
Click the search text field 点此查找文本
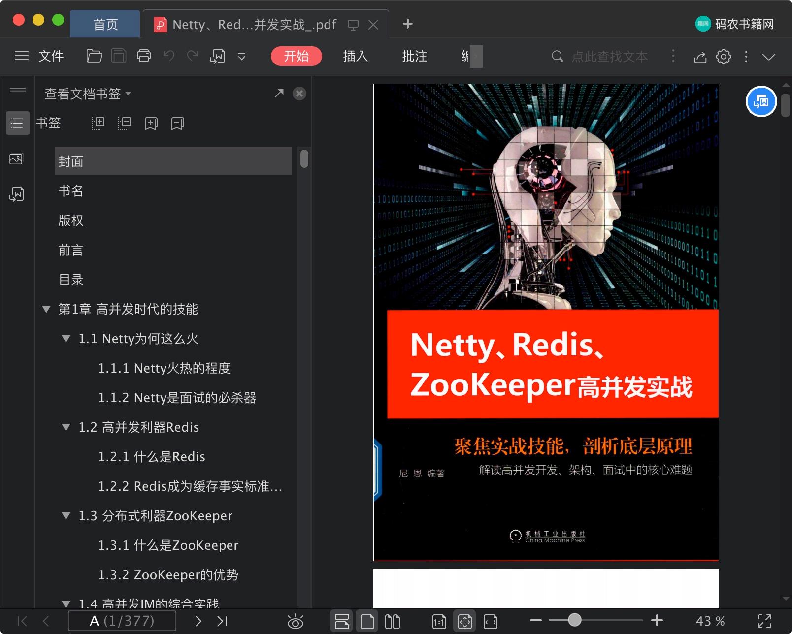[x=610, y=57]
